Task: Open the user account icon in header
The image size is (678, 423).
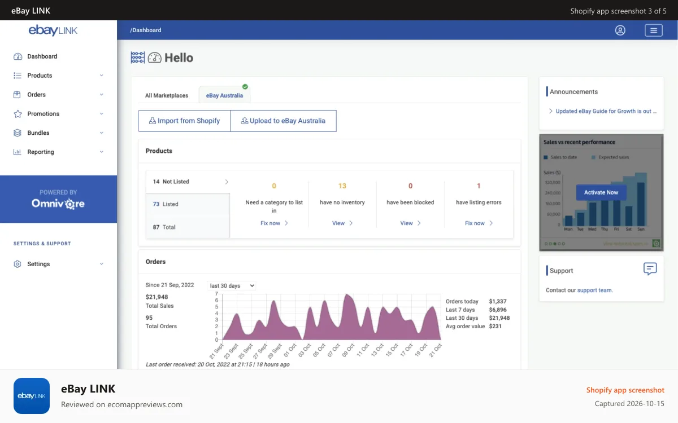Action: pyautogui.click(x=620, y=30)
